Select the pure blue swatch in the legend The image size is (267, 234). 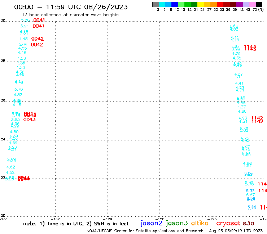click(175, 4)
